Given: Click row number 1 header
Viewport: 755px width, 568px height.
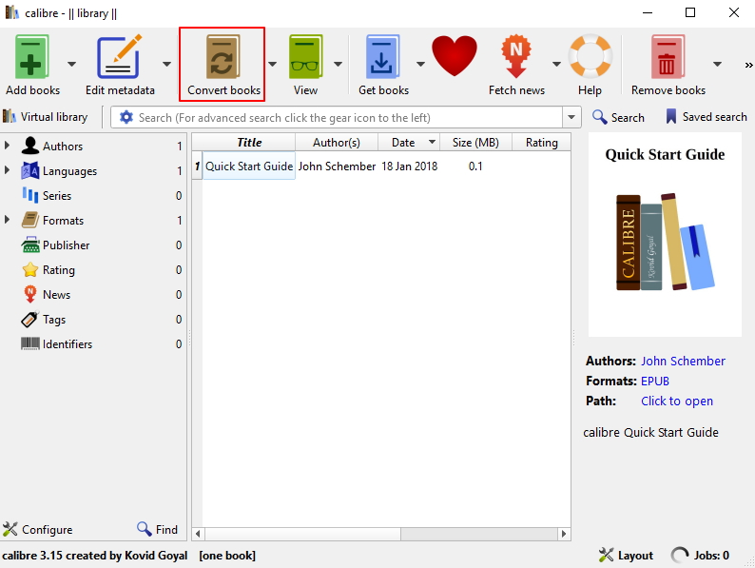Looking at the screenshot, I should (x=197, y=166).
